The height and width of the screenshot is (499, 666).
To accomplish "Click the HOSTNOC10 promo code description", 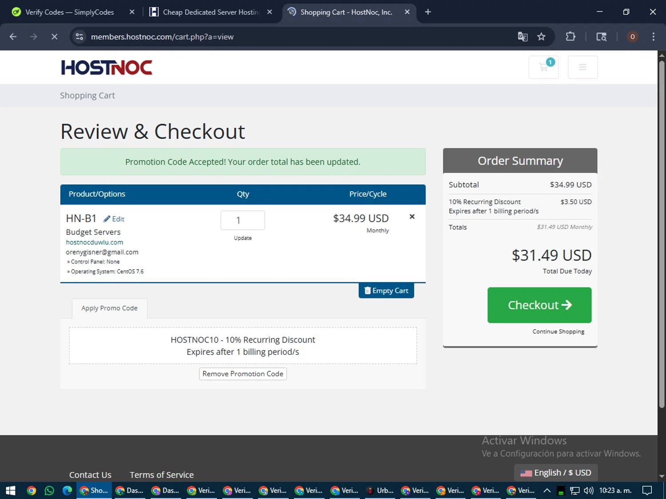I will (243, 346).
